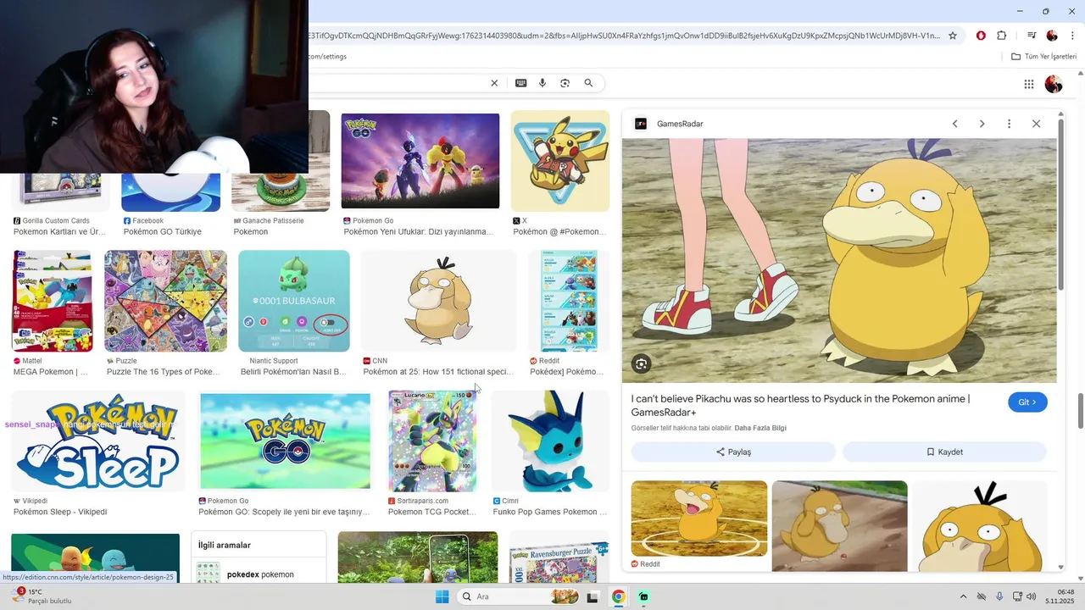1085x610 pixels.
Task: Click the Pokemon GO Türkiye Facebook caption
Action: pyautogui.click(x=163, y=231)
